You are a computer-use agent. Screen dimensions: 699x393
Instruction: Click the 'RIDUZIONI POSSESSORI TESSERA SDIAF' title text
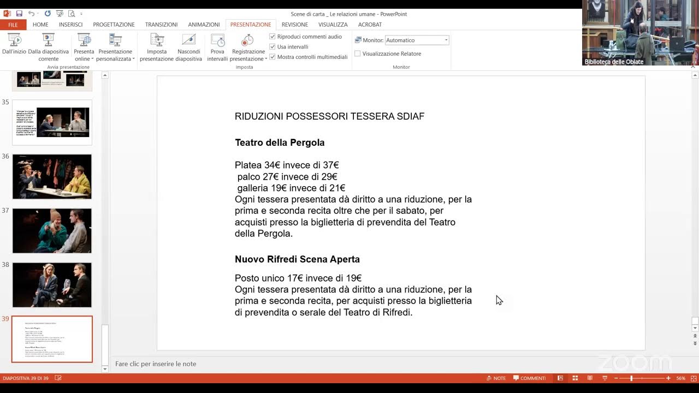pos(329,116)
